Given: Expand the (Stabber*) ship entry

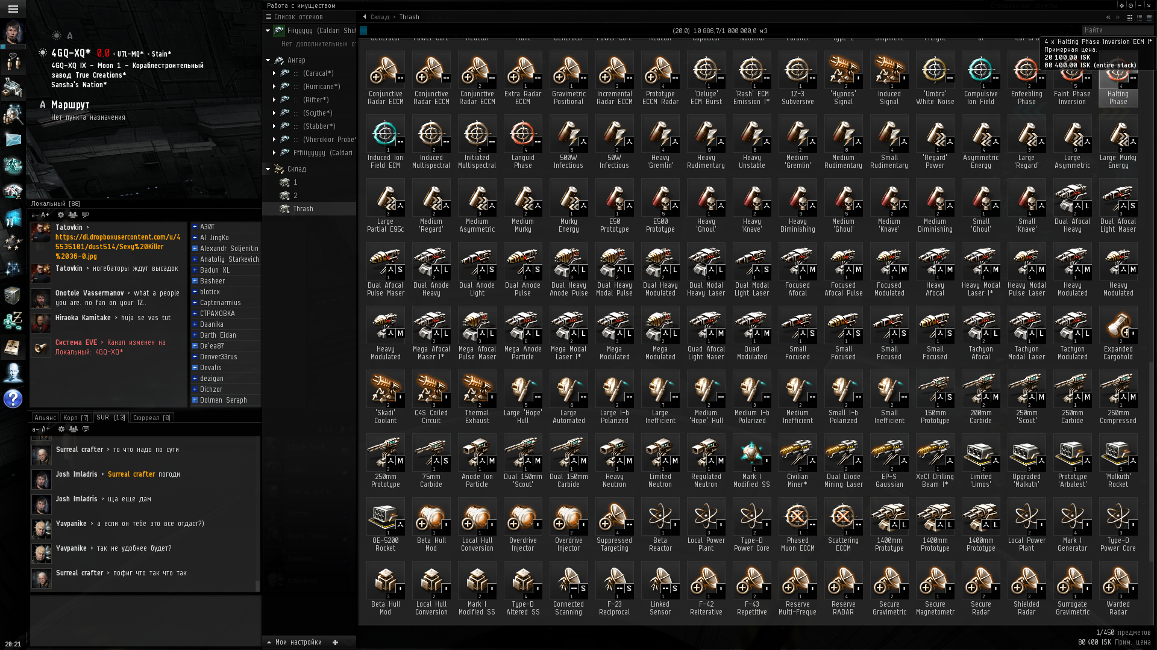Looking at the screenshot, I should (274, 126).
